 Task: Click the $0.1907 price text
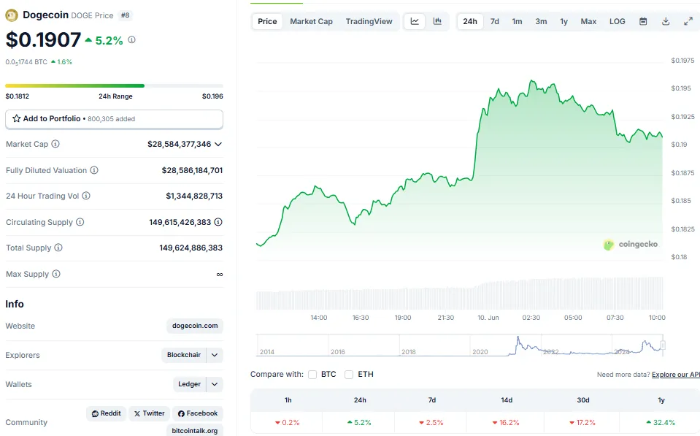43,39
